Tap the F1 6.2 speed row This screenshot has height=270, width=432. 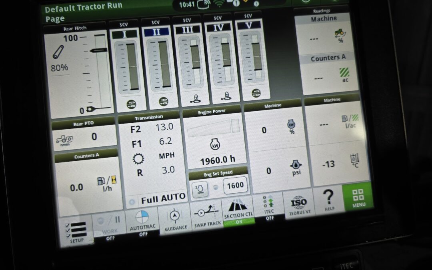click(152, 142)
